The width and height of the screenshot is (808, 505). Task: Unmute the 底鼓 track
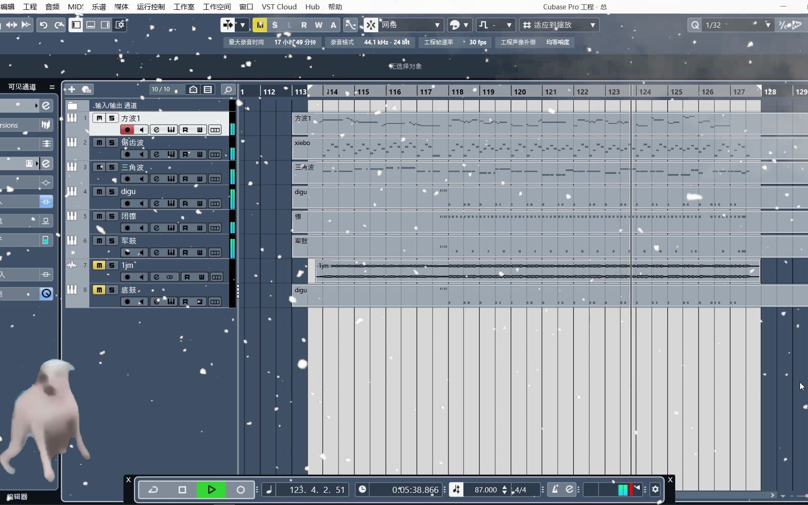click(99, 290)
